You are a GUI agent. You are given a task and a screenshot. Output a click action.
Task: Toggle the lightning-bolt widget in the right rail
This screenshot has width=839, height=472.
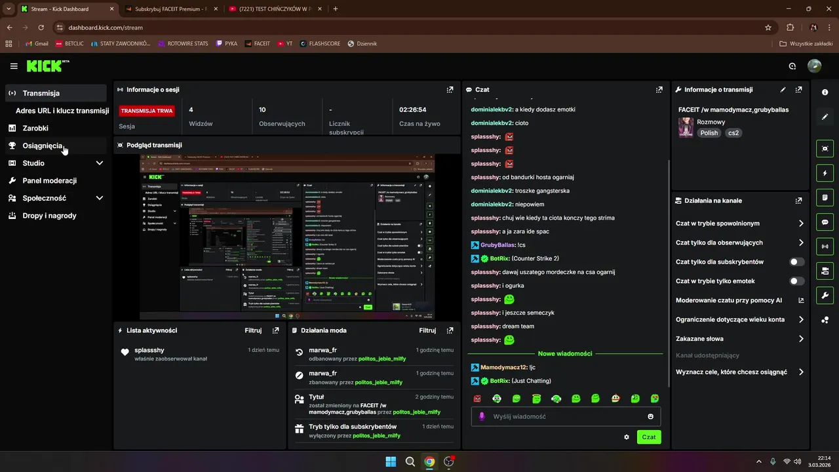825,173
